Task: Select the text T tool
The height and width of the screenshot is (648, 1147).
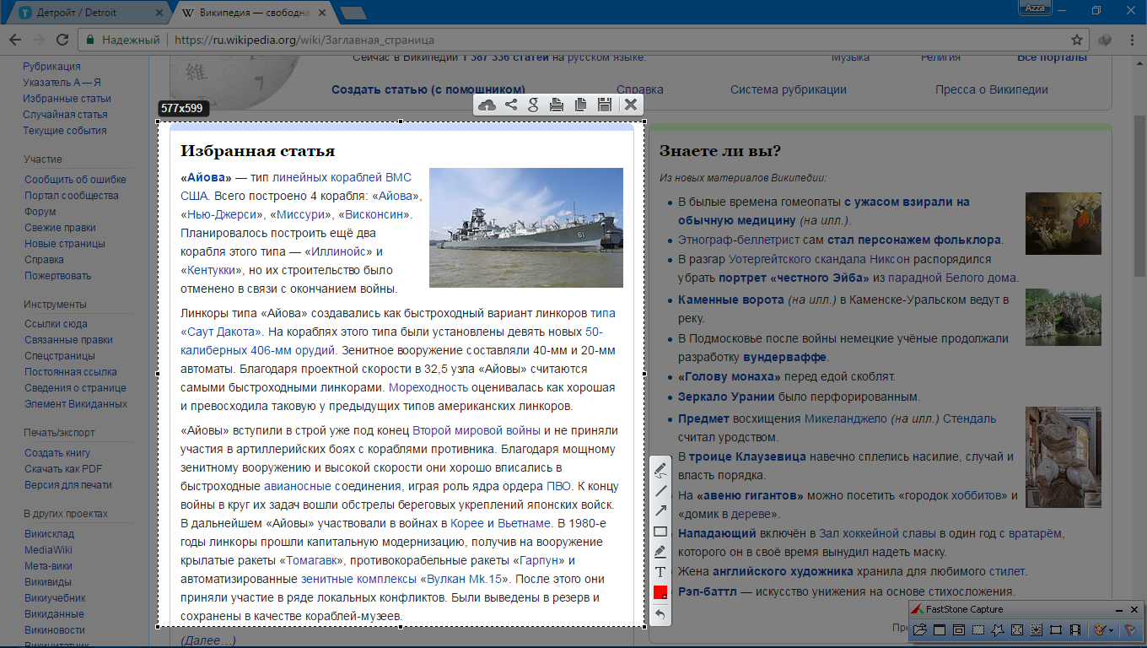Action: (x=660, y=572)
